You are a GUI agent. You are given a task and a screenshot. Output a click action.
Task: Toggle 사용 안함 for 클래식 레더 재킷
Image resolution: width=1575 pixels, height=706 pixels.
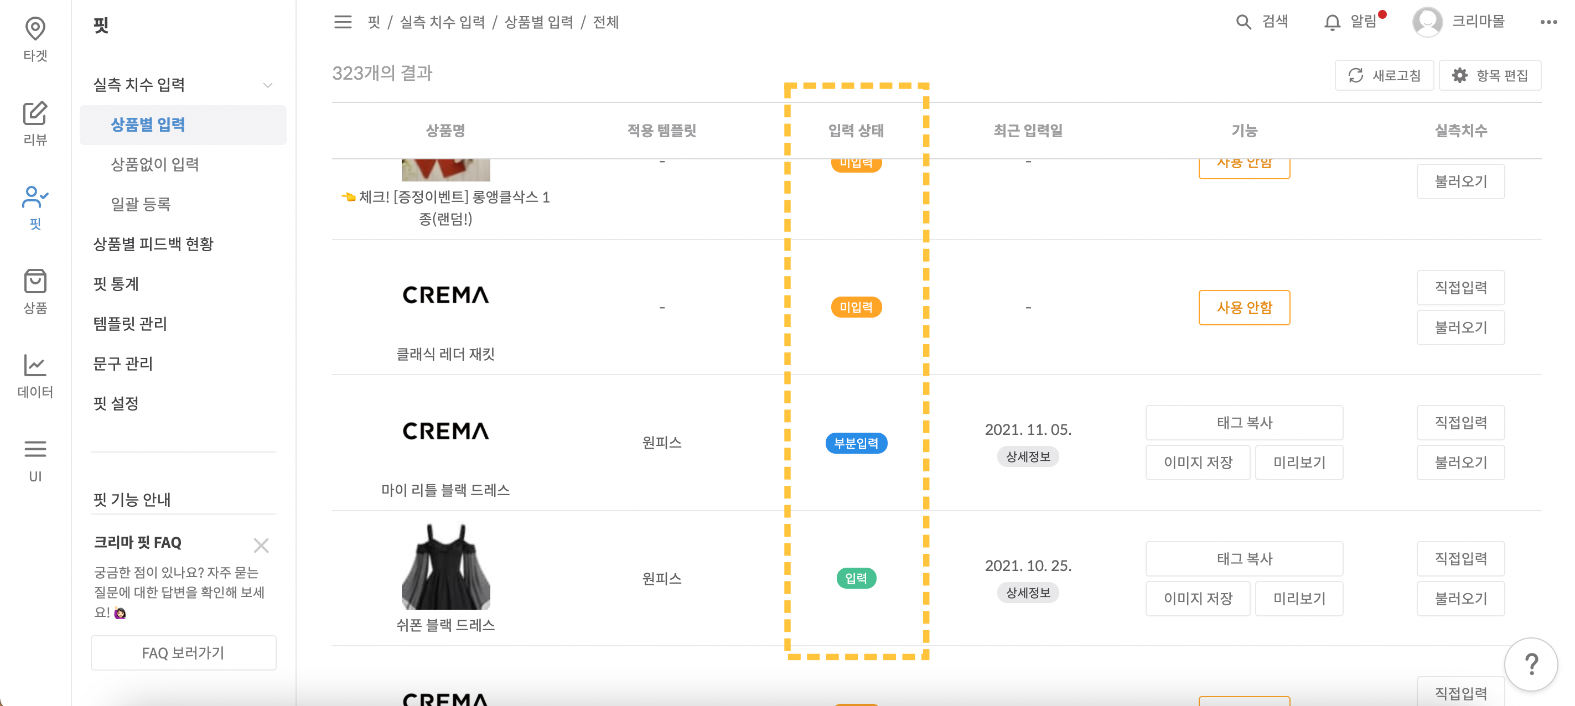(x=1244, y=308)
